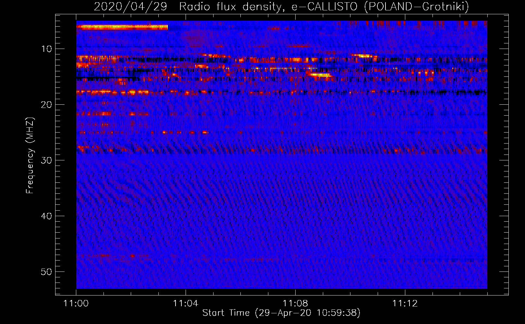Click the date '2020/04/29' in the title

(x=130, y=6)
